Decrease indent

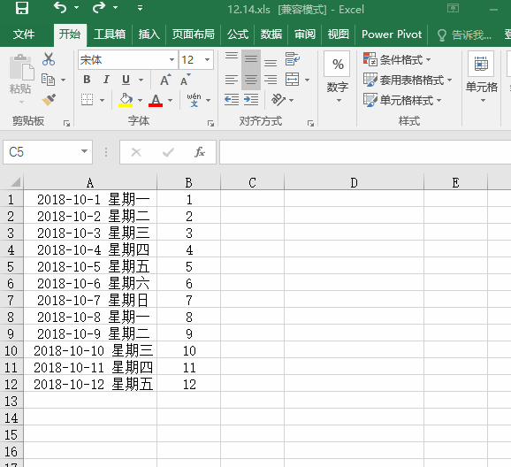tap(232, 99)
